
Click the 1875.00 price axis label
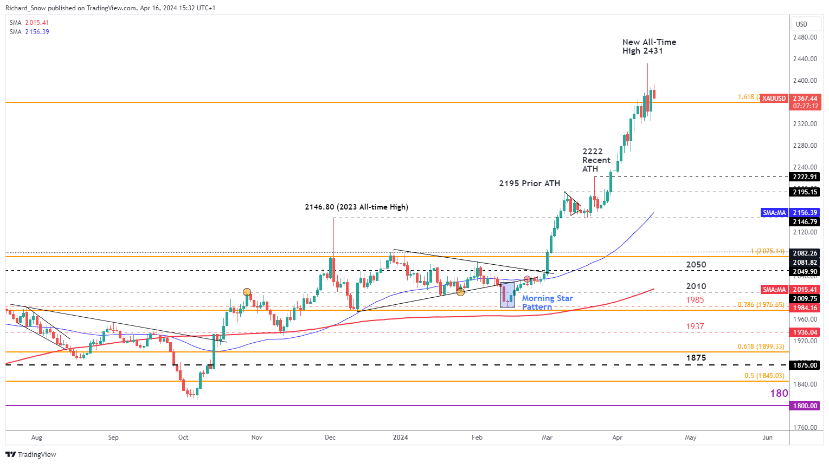tap(805, 365)
